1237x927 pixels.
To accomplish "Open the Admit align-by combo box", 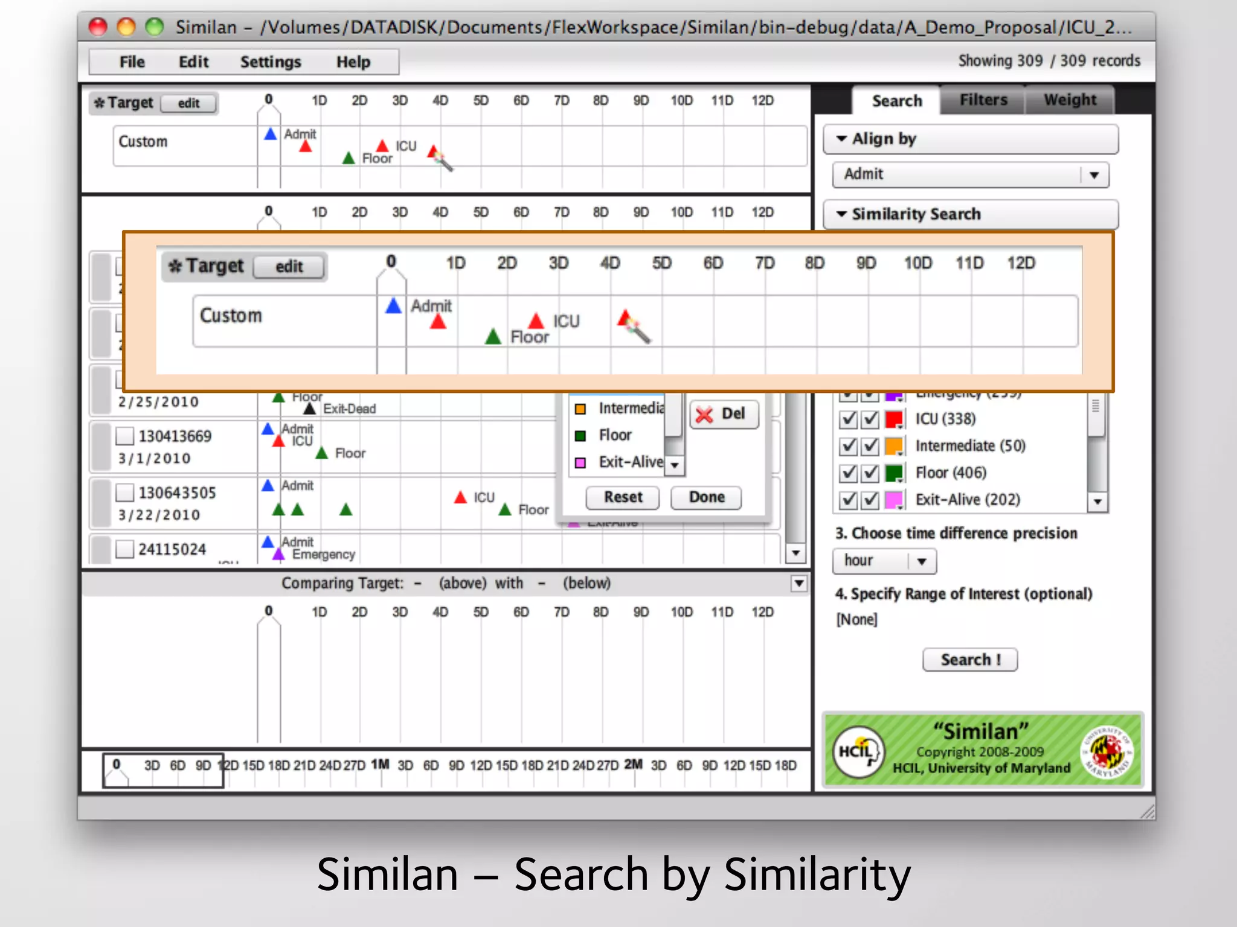I will tap(971, 174).
